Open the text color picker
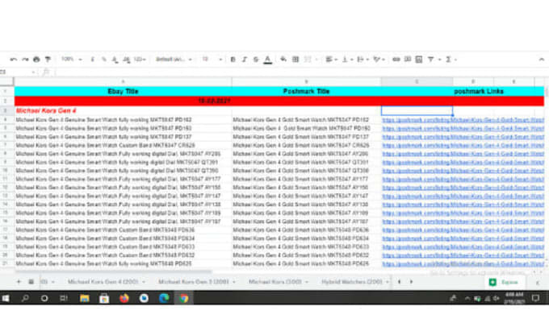 (x=268, y=60)
